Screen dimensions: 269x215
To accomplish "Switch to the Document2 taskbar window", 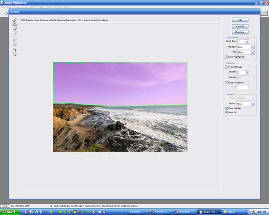I will (x=184, y=212).
